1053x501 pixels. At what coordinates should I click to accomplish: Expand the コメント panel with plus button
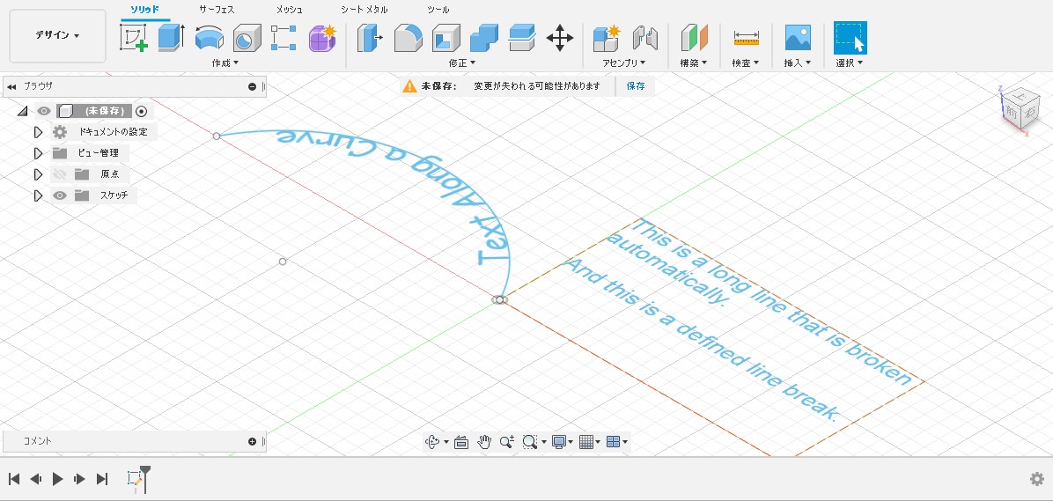252,441
